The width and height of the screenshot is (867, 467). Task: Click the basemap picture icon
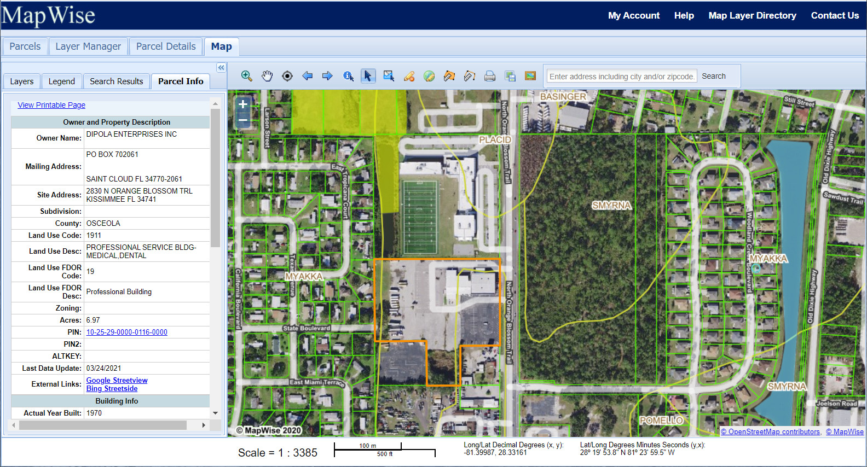click(x=530, y=76)
